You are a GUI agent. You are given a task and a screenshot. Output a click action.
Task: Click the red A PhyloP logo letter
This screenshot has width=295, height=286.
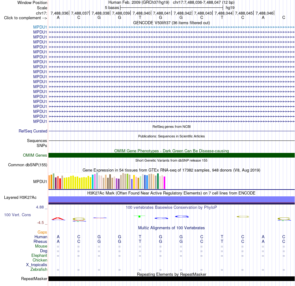coord(58,219)
